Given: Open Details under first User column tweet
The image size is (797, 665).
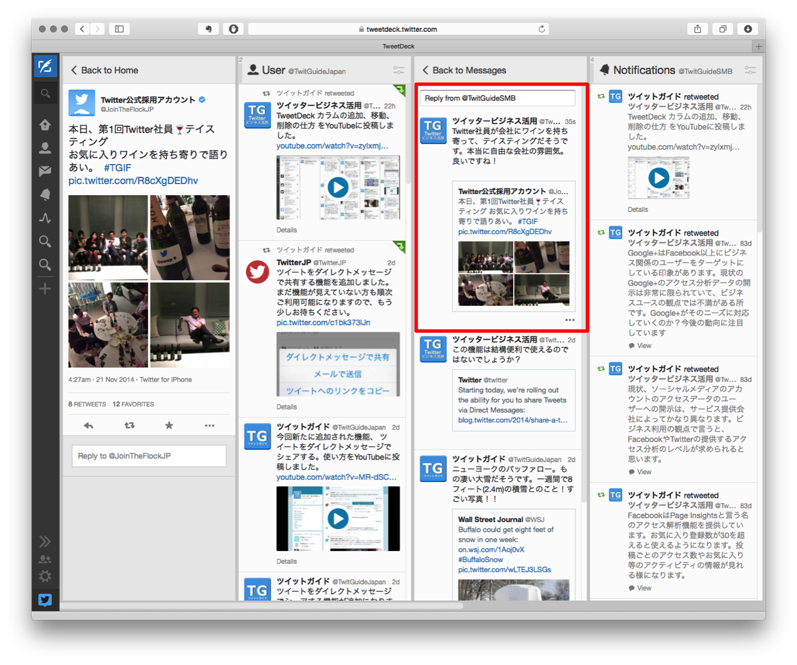Looking at the screenshot, I should (287, 230).
